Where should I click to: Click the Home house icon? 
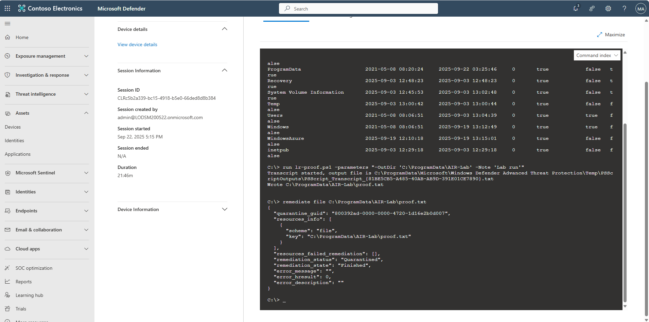coord(7,37)
